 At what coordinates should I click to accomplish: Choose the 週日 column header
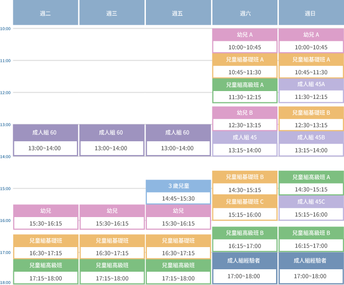pos(310,13)
